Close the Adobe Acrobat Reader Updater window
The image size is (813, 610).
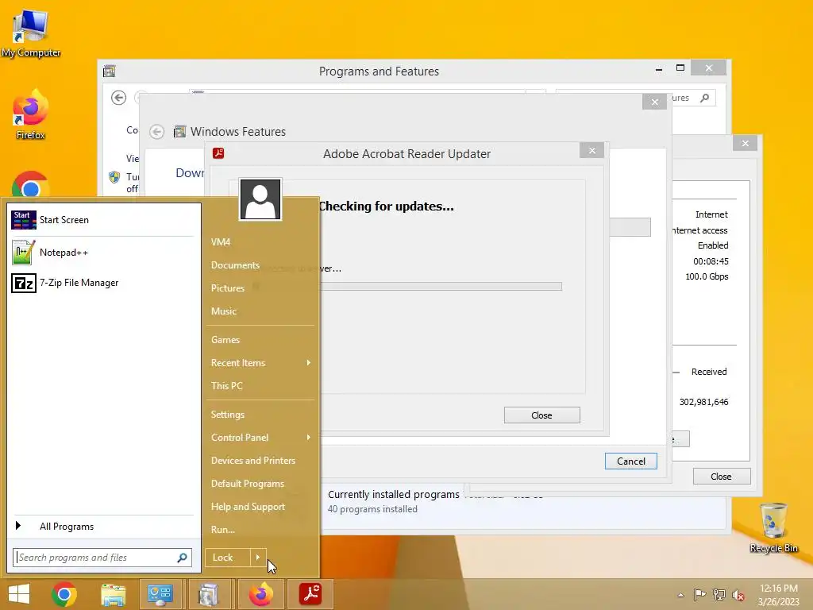[592, 150]
